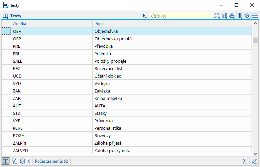Screen dimensions: 260x167
Task: Toggle the book view button in status bar
Action: pos(6,161)
